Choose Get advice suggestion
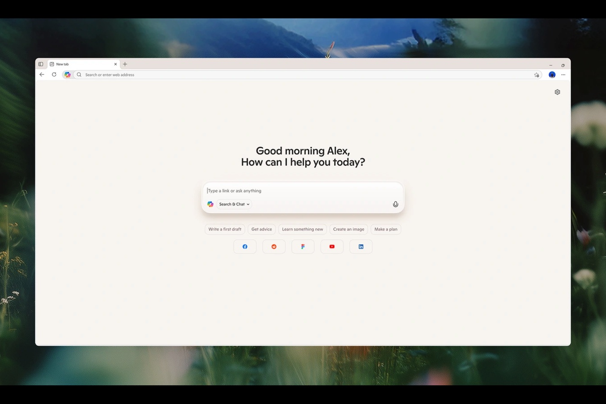Viewport: 606px width, 404px height. point(262,229)
